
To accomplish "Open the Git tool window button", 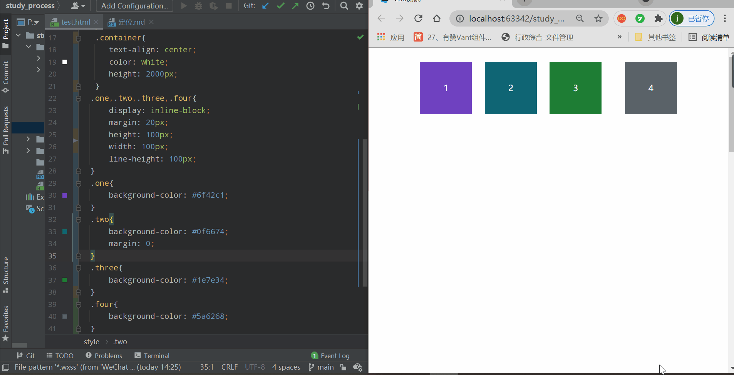I will (x=26, y=356).
